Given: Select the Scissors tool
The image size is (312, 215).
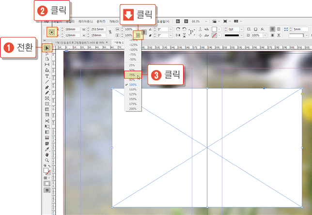Looking at the screenshot, I should [x=47, y=121].
